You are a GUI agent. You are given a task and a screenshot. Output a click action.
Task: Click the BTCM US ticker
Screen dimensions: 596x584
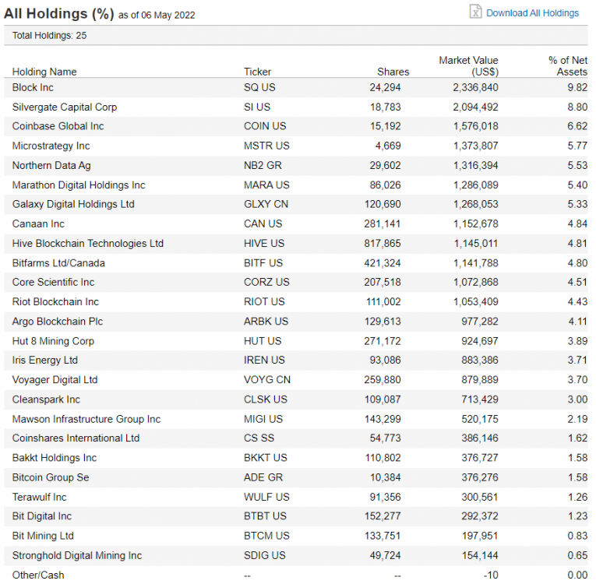[x=266, y=537]
